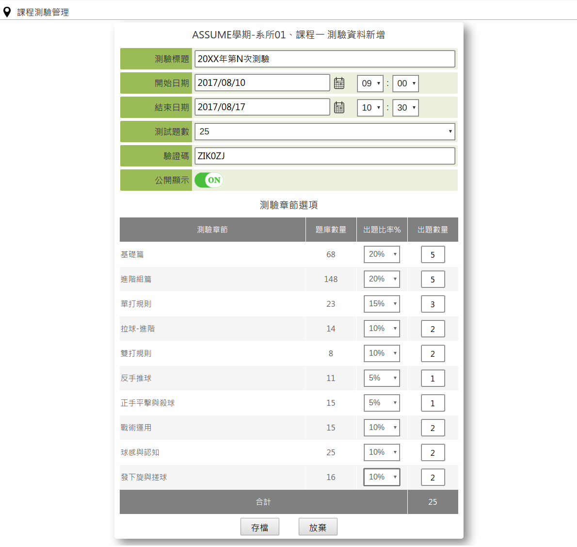
Task: Click the 出題數量 column header
Action: click(x=433, y=230)
